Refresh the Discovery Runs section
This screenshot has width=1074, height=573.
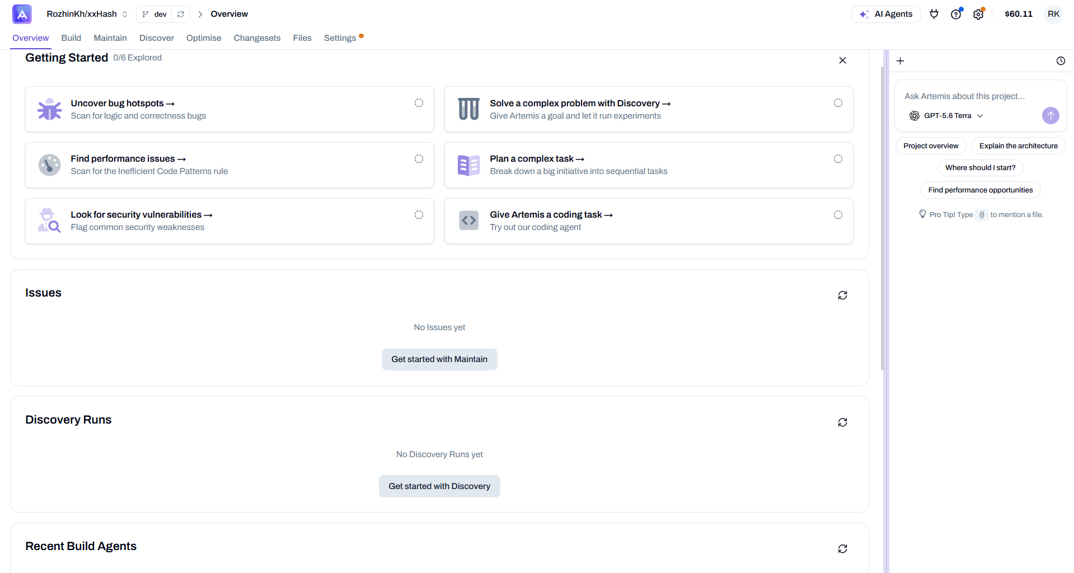point(842,422)
